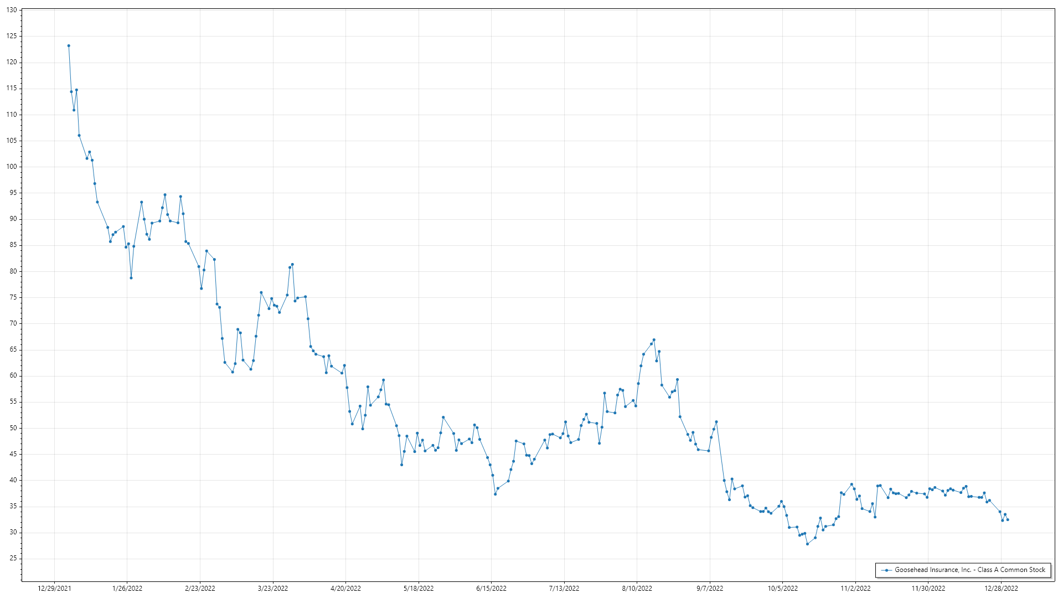
Task: Select the 12/28/2022 x-axis date label
Action: (1001, 588)
